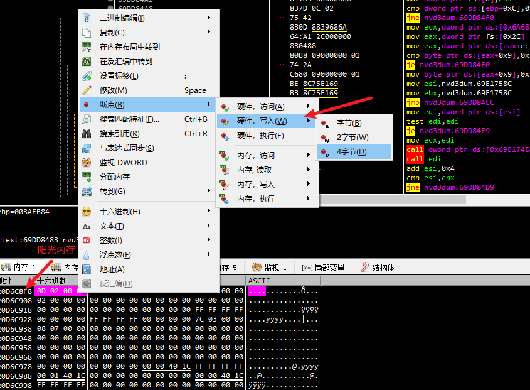Choose 字节(B) hardware write size

click(354, 123)
